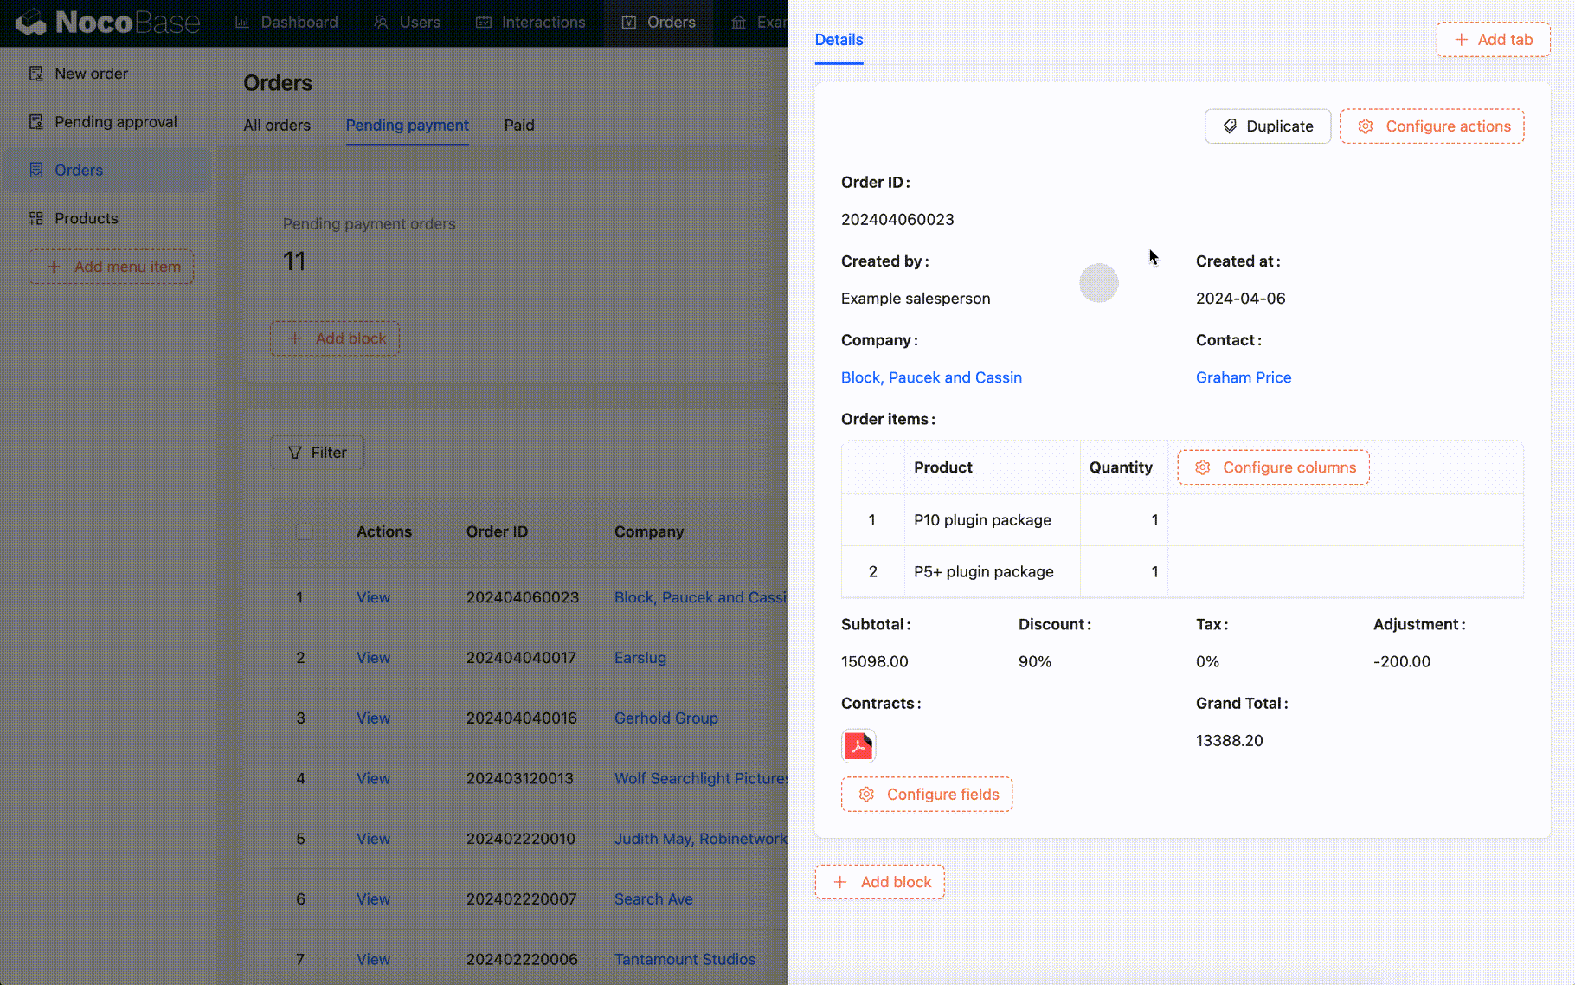Open Earslug company link
Viewport: 1575px width, 985px height.
pos(640,658)
